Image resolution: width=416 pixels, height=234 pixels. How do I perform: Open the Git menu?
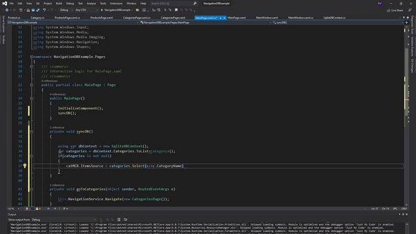point(38,3)
